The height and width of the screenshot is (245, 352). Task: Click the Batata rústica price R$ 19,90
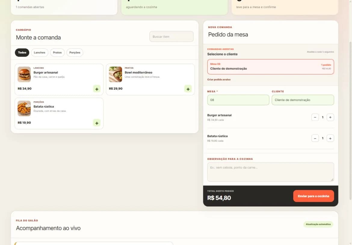point(24,123)
